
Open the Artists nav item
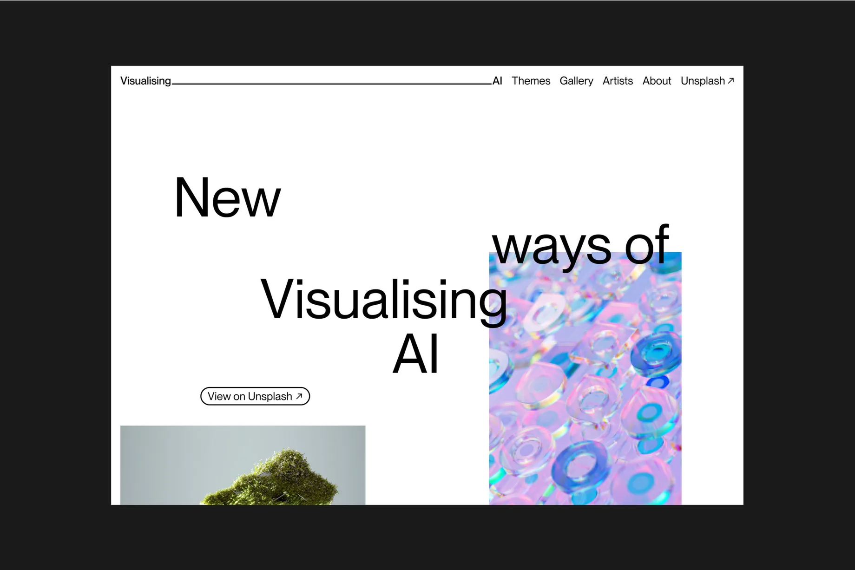pyautogui.click(x=618, y=81)
